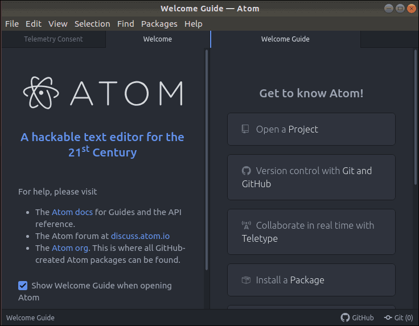
Task: Minimize the Atom window
Action: coord(388,9)
